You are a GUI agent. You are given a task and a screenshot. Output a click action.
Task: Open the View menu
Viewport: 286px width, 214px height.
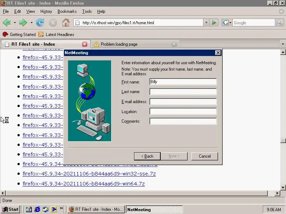click(x=30, y=11)
